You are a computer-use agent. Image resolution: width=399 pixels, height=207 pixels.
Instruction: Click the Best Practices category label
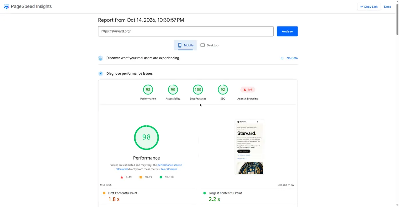pos(198,99)
